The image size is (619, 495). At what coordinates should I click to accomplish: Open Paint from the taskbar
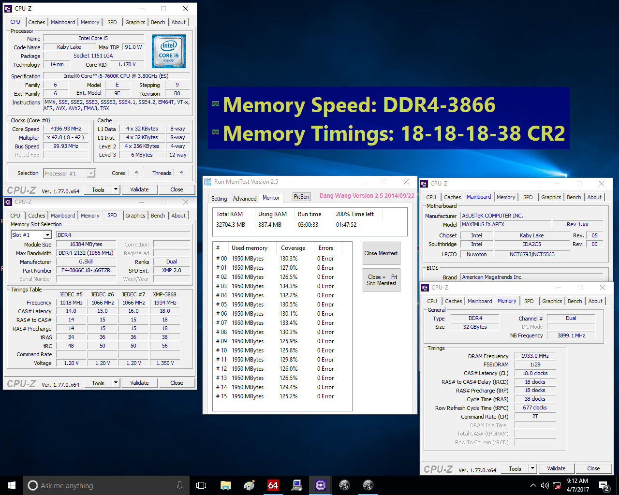pos(249,485)
